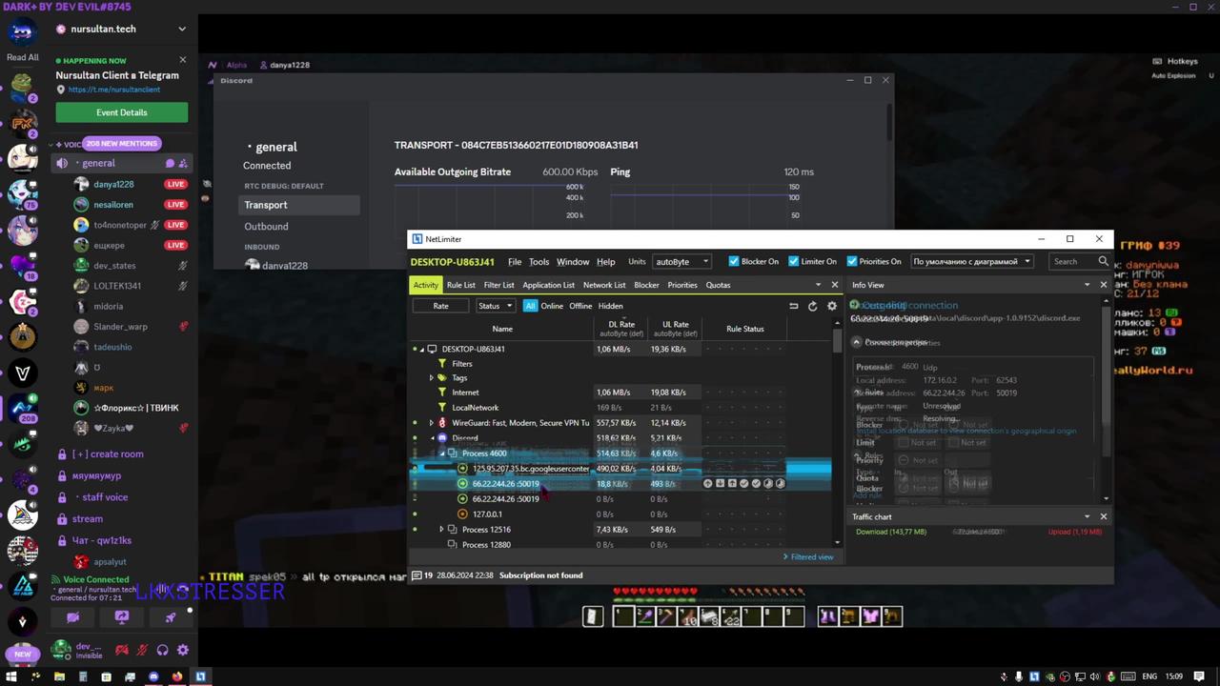Toggle the Priorities On checkbox
Image resolution: width=1220 pixels, height=686 pixels.
click(x=852, y=261)
